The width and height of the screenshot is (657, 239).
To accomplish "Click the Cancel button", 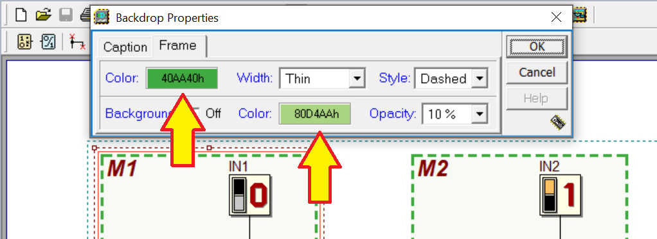I will click(x=537, y=72).
